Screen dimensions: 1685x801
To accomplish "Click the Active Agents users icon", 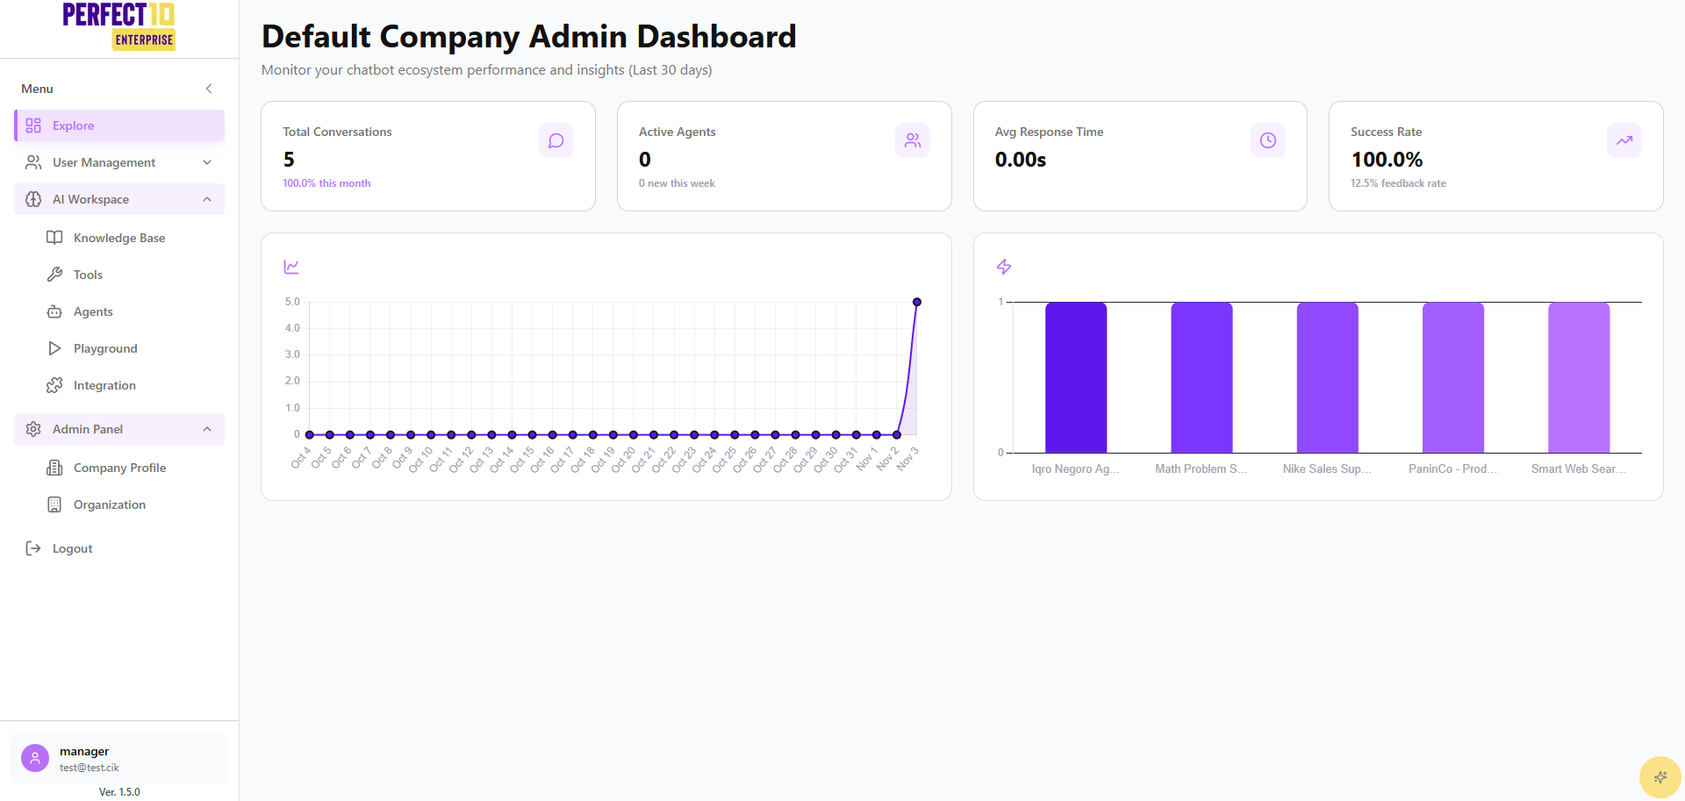I will point(913,140).
